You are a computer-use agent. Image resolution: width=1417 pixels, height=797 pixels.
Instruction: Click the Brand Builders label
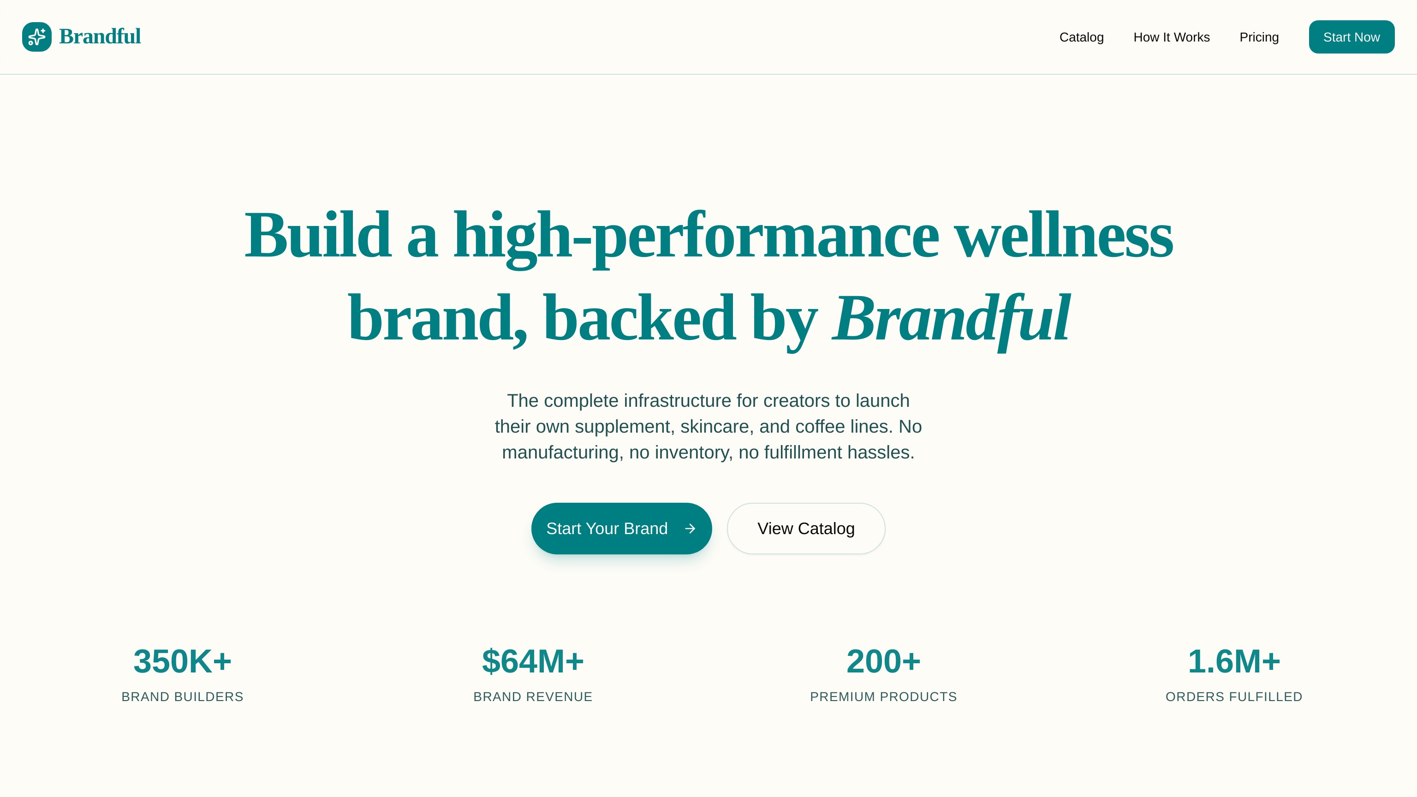point(182,697)
